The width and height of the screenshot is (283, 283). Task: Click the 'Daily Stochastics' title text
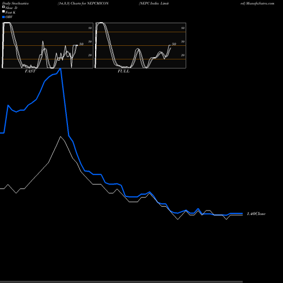15,3
